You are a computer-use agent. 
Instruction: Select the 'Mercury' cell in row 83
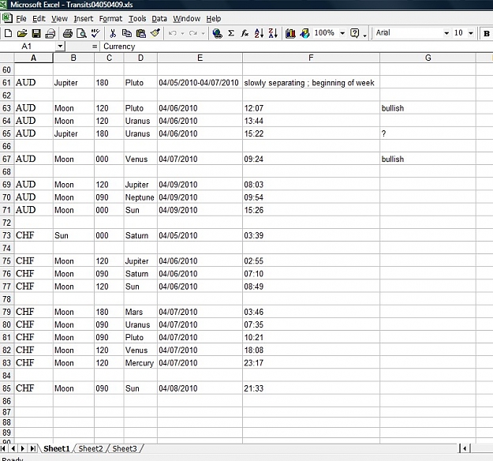click(140, 363)
